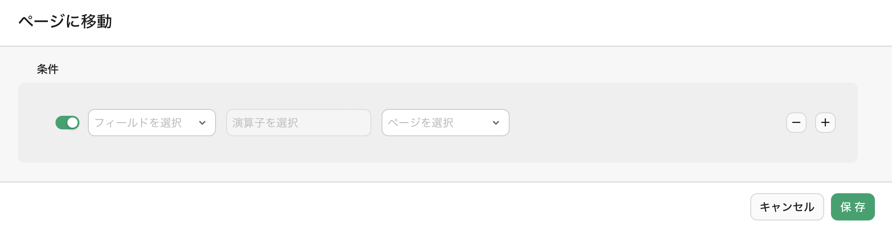
Task: Click the ページを選択 placeholder text
Action: tap(420, 123)
